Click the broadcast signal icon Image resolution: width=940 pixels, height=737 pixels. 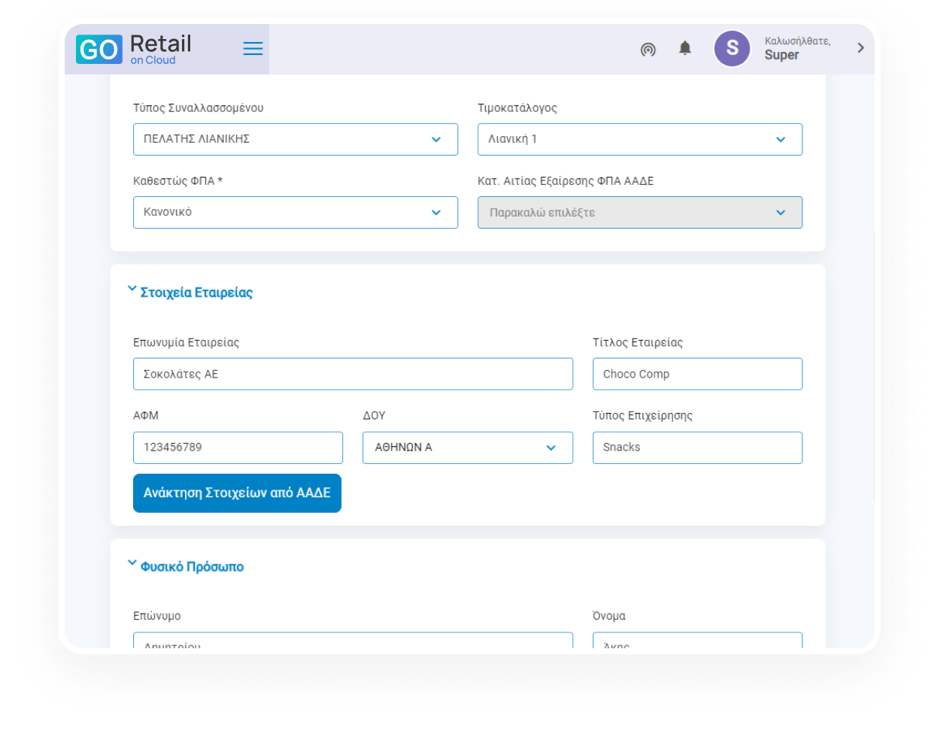(647, 50)
